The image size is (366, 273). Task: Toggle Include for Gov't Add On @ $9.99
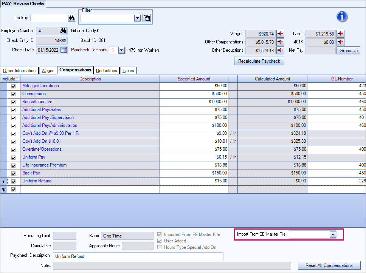[x=14, y=134]
